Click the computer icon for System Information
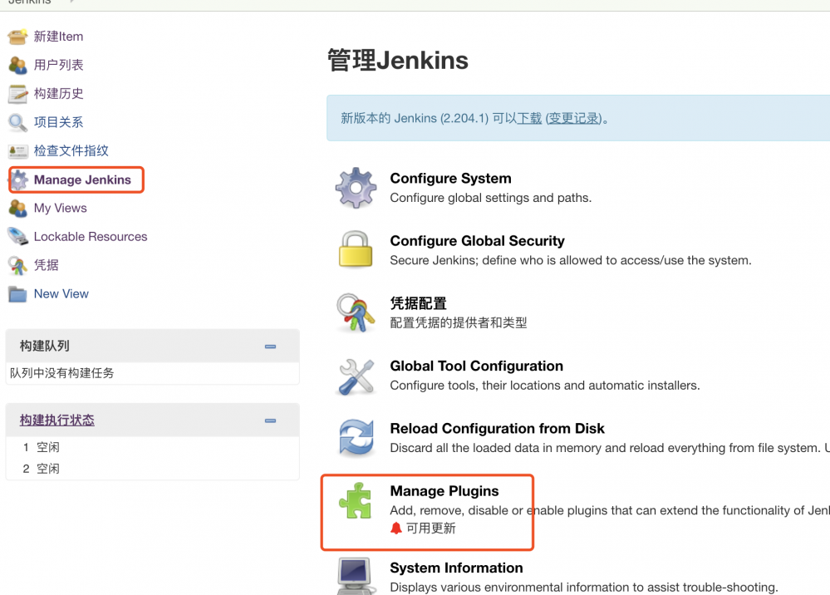 356,575
